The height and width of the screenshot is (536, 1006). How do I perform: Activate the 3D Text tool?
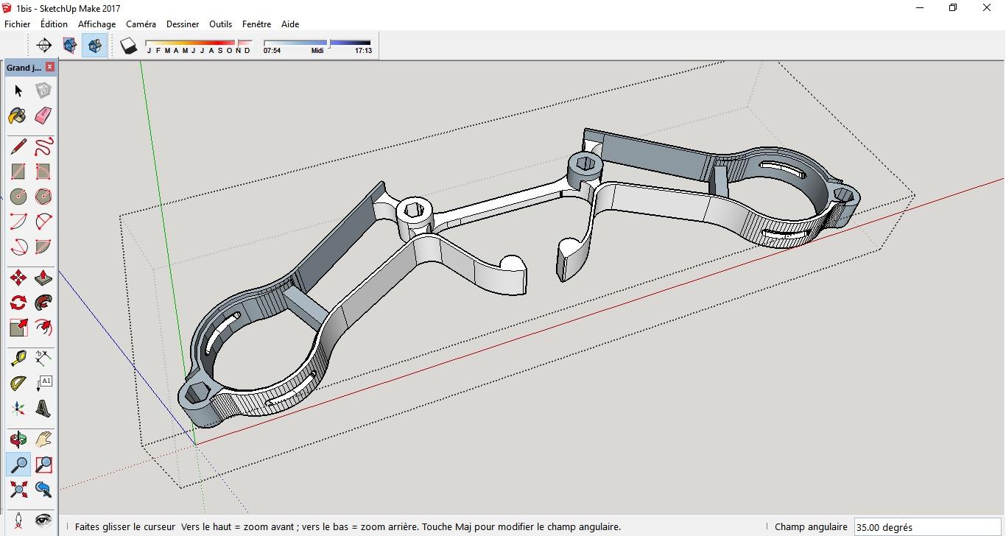click(43, 408)
